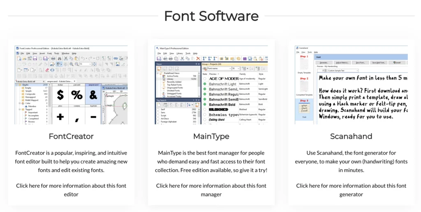Follow the link for more information about font generator
Viewport: 421px width, 212px height.
(x=351, y=190)
